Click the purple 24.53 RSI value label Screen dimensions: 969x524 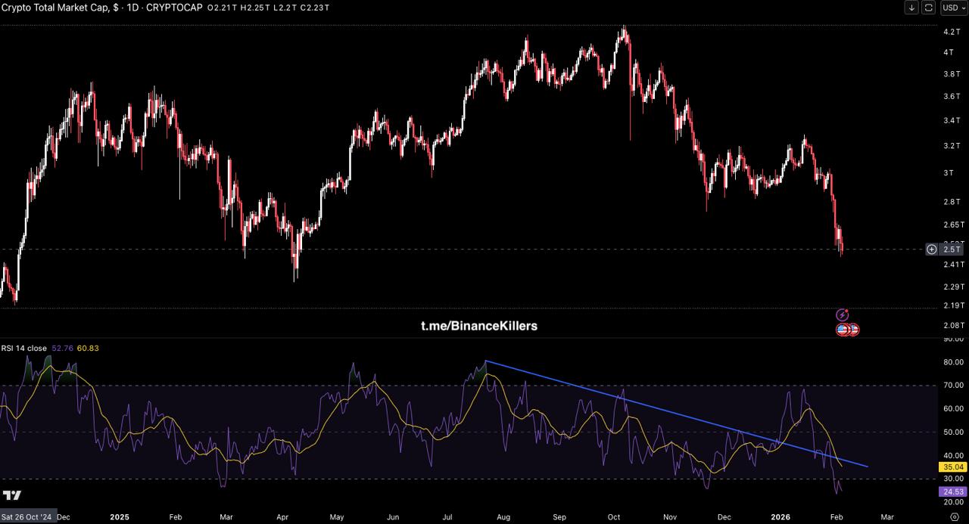click(952, 491)
